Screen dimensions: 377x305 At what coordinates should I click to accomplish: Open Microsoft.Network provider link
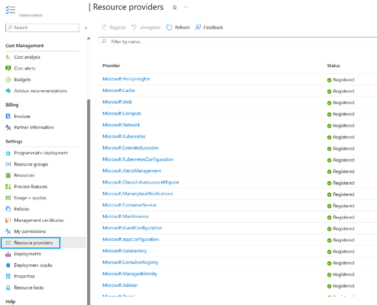coord(121,125)
